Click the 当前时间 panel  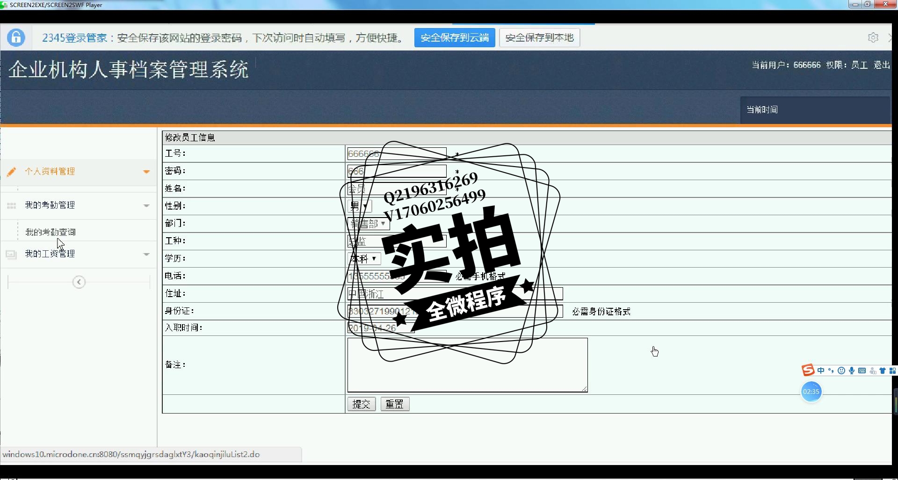[x=815, y=110]
